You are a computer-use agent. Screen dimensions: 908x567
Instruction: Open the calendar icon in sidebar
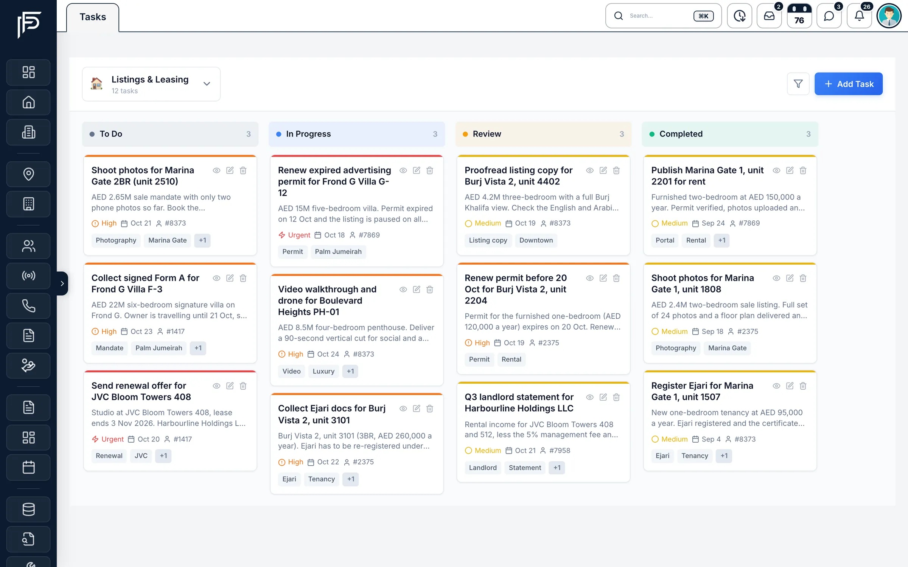pyautogui.click(x=28, y=468)
